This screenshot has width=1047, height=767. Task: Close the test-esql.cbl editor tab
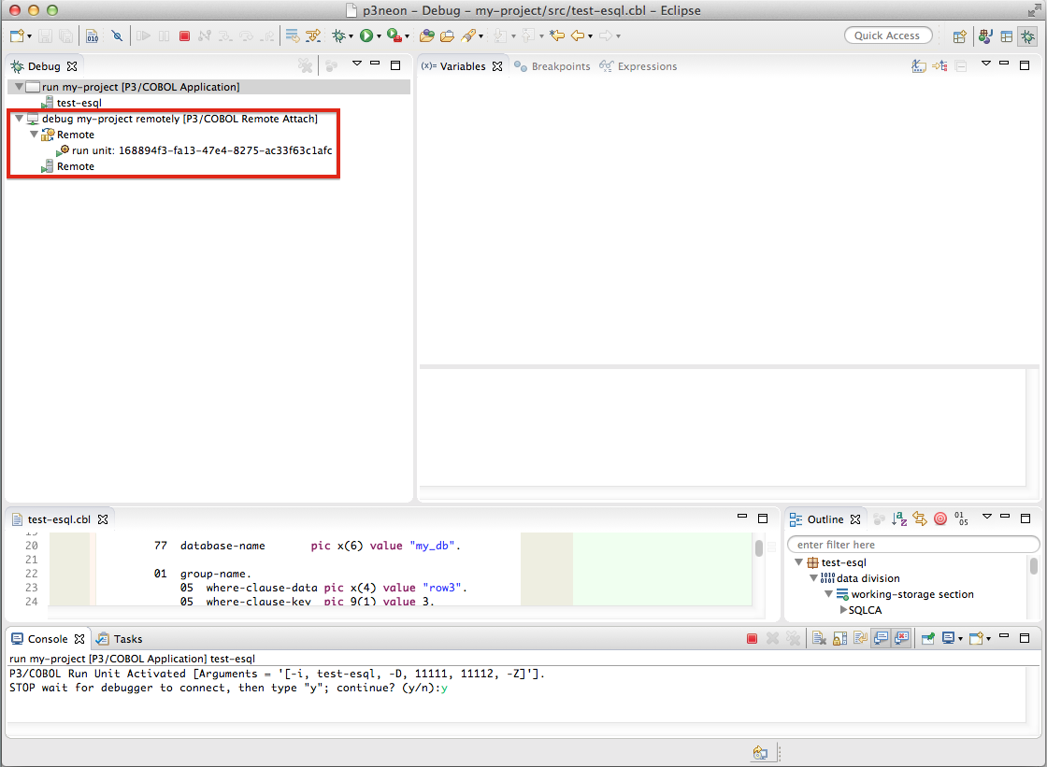(x=103, y=519)
